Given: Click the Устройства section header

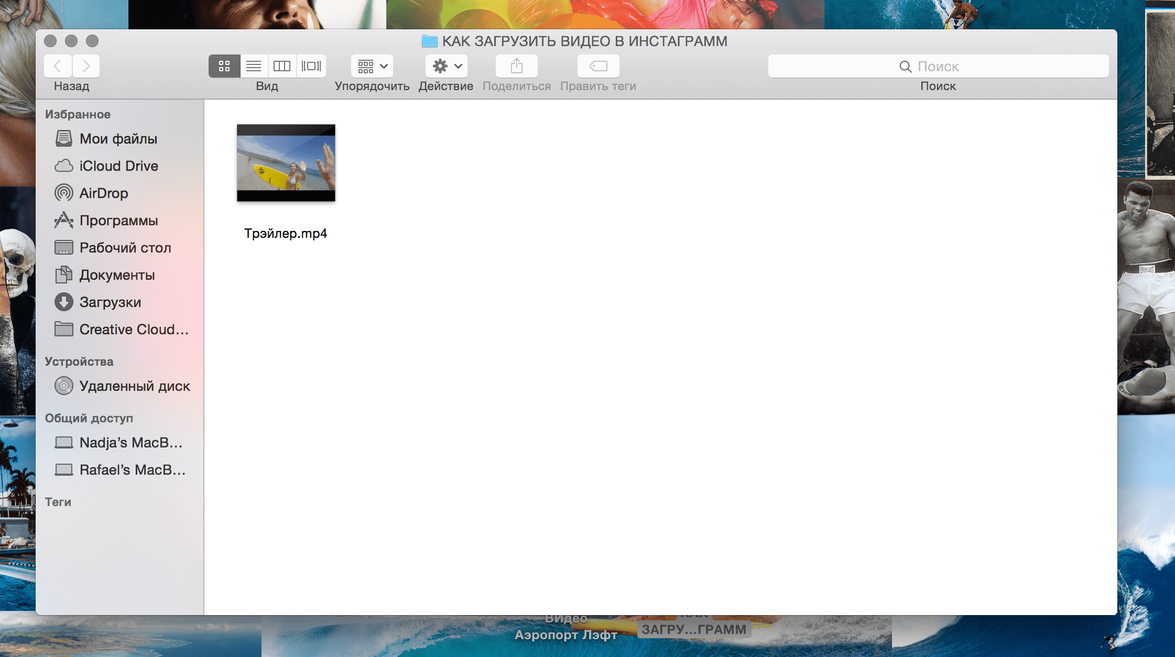Looking at the screenshot, I should point(79,362).
